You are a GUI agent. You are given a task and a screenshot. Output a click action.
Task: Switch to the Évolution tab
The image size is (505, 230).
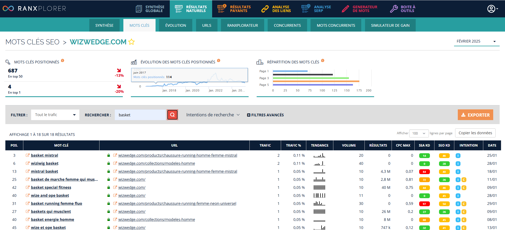tap(176, 25)
